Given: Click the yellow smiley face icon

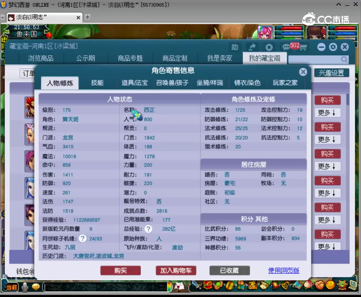Looking at the screenshot, I should coord(331,285).
